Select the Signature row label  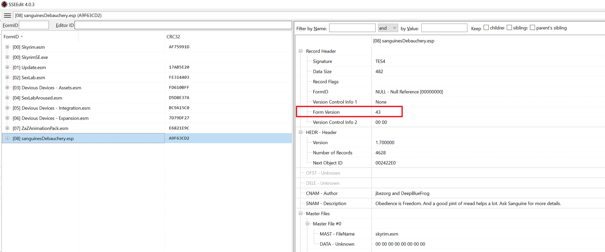[x=322, y=61]
